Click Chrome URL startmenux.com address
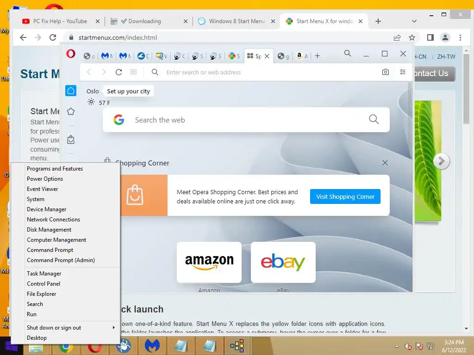The width and height of the screenshot is (474, 355). (x=118, y=37)
